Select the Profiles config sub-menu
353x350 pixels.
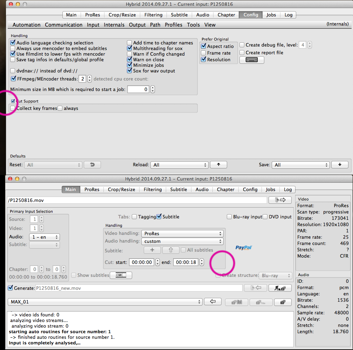(x=174, y=25)
